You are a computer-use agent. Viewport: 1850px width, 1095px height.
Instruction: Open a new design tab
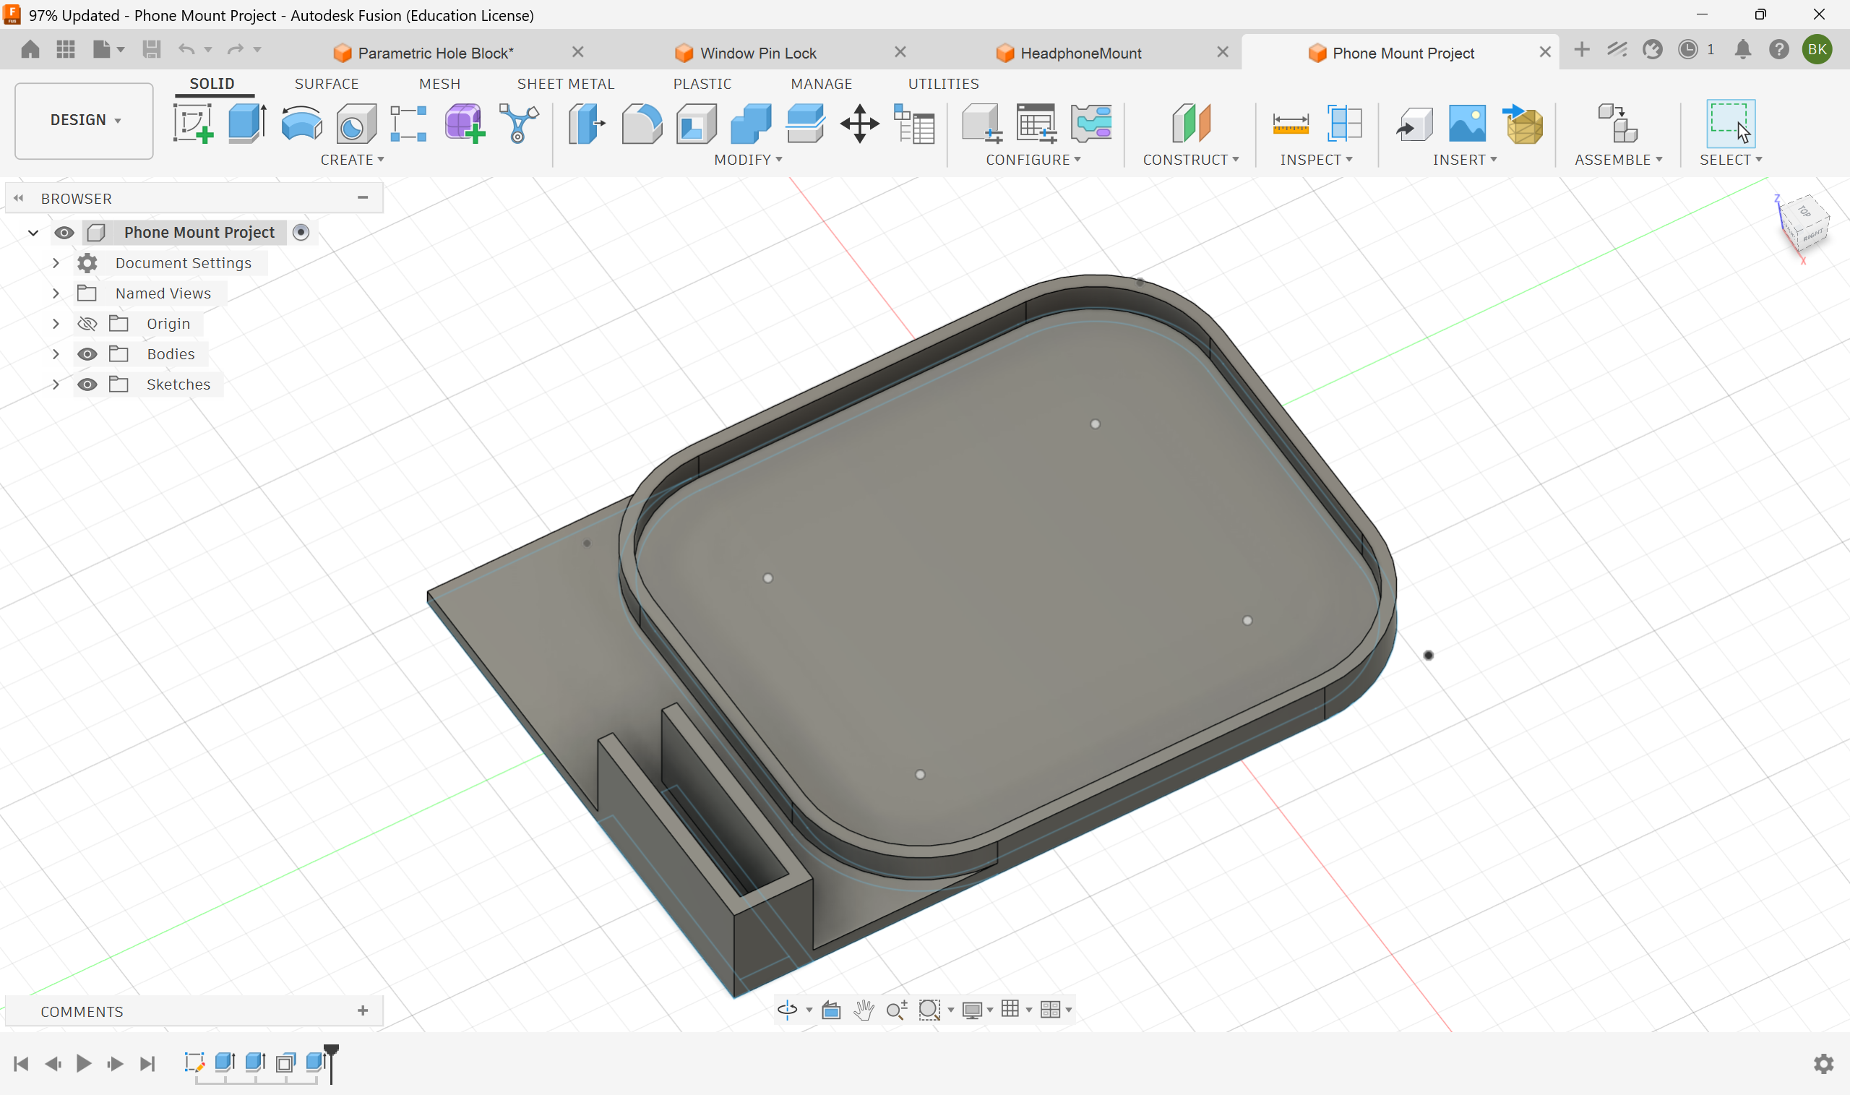[1580, 49]
